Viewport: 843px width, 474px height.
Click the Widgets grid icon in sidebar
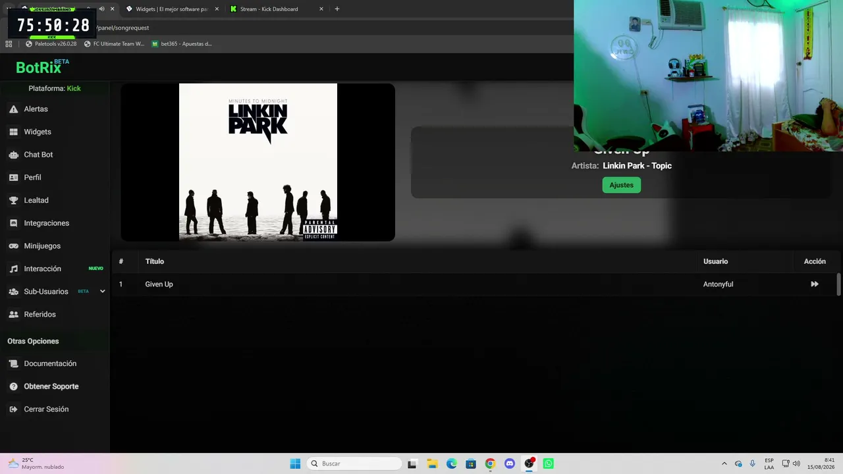pyautogui.click(x=13, y=132)
